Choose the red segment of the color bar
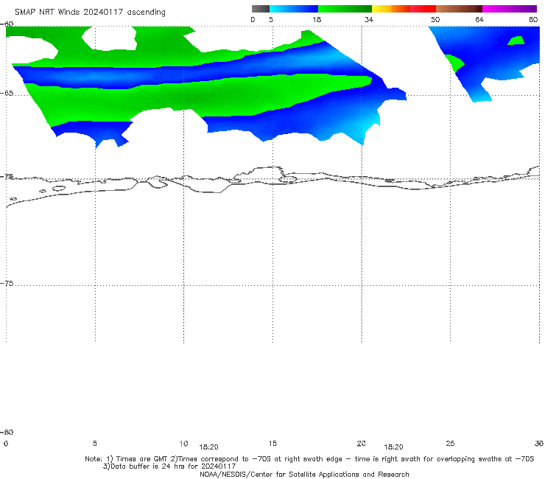 [423, 9]
